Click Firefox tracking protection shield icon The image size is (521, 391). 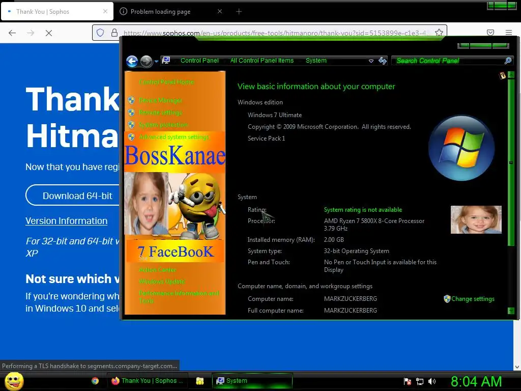tap(100, 33)
